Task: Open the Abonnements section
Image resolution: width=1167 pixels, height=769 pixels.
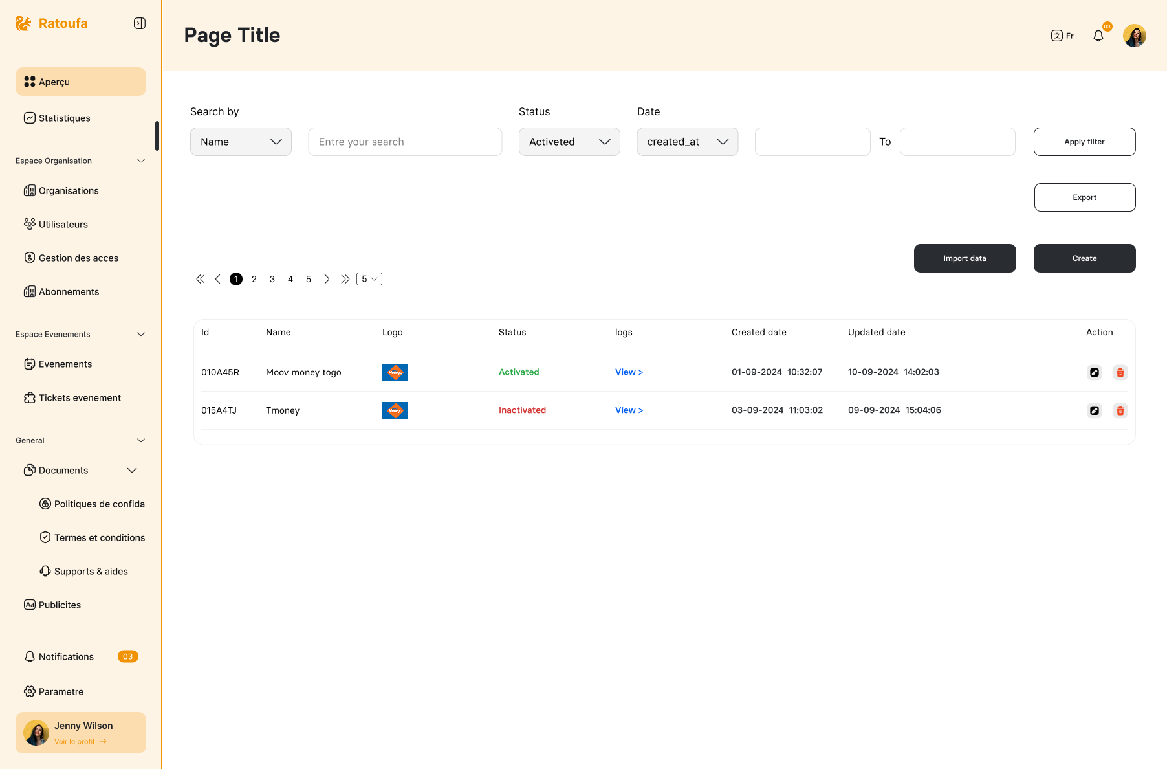Action: click(68, 291)
